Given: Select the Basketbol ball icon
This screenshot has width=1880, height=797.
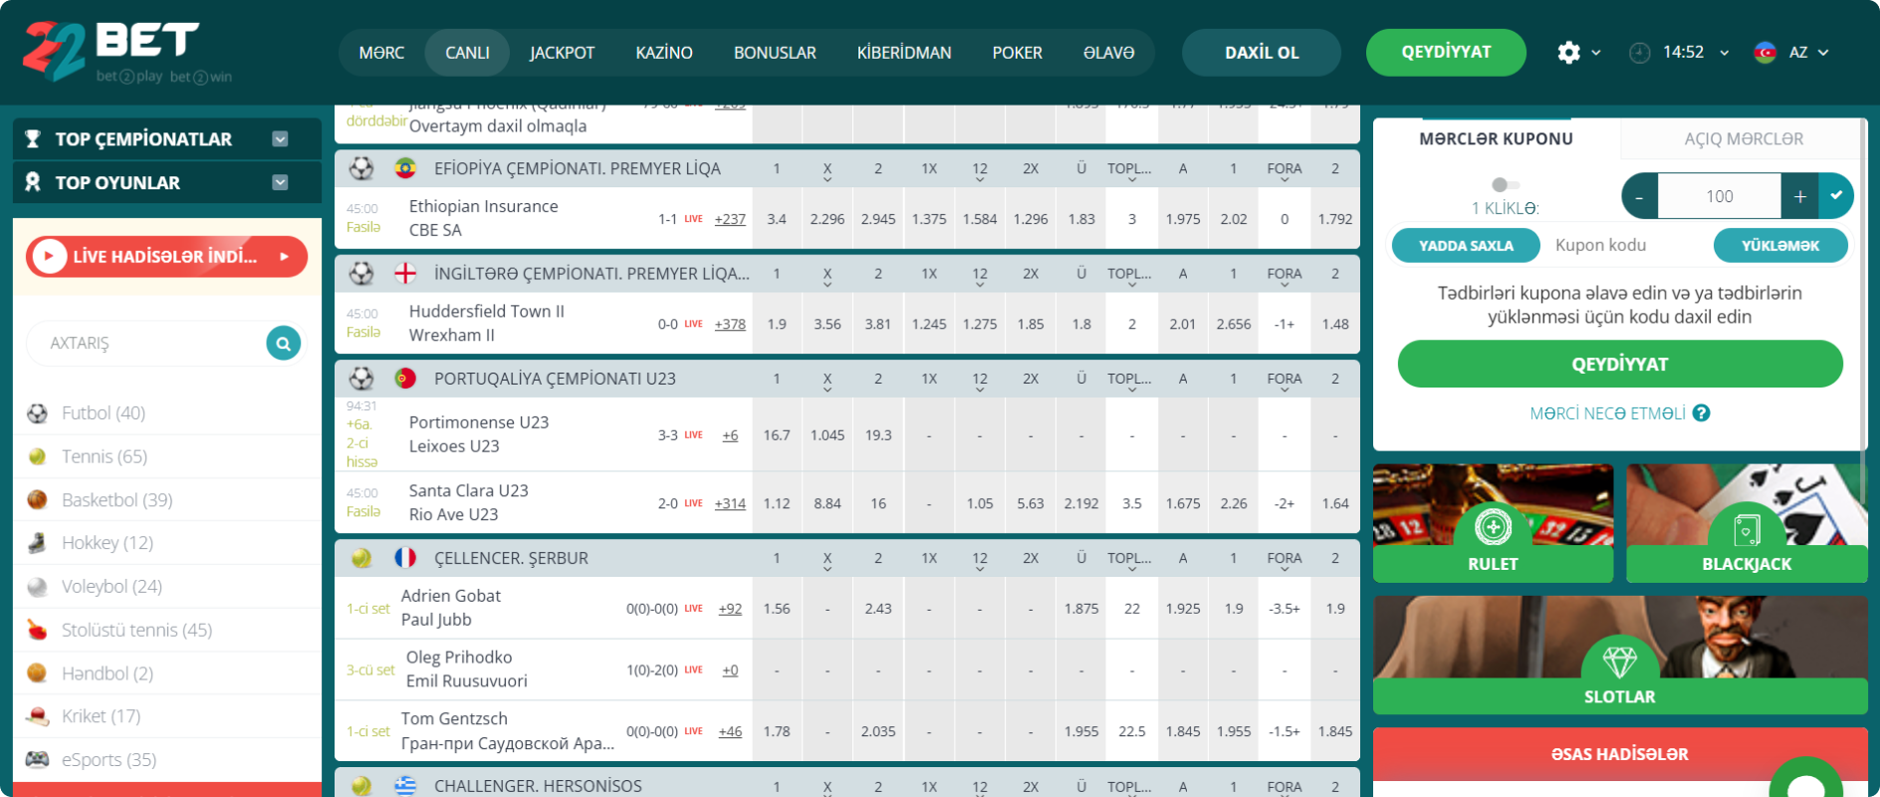Looking at the screenshot, I should (37, 500).
